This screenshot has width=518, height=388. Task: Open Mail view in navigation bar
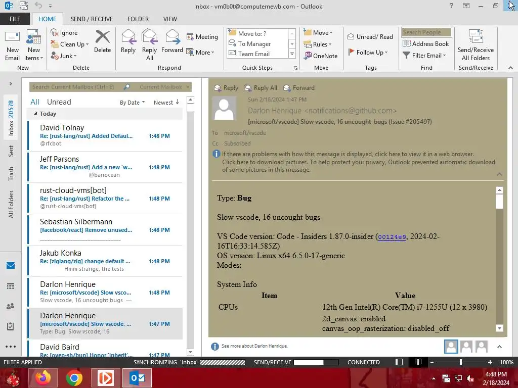pyautogui.click(x=11, y=266)
